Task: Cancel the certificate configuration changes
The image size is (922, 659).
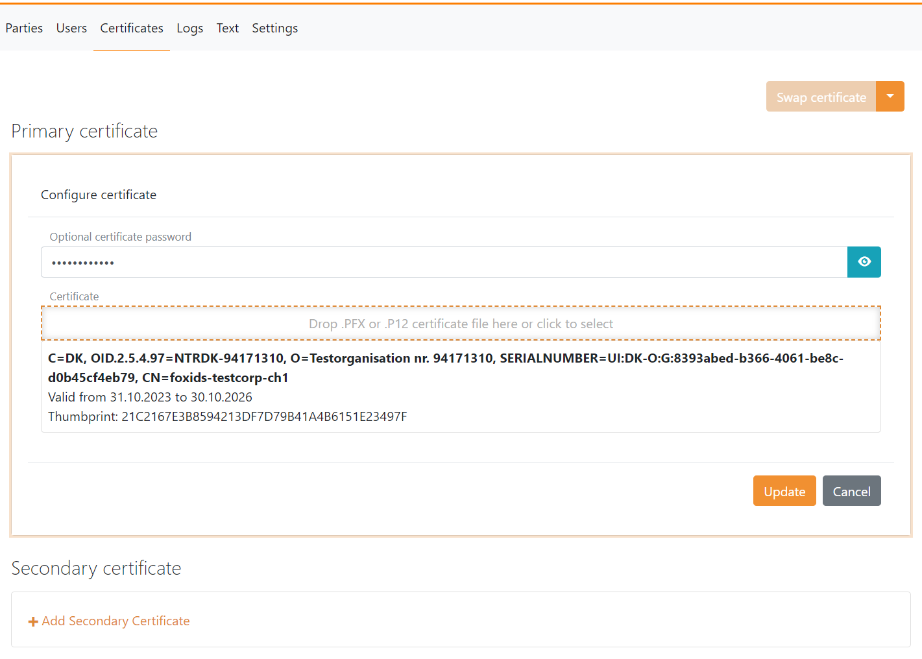Action: (851, 491)
